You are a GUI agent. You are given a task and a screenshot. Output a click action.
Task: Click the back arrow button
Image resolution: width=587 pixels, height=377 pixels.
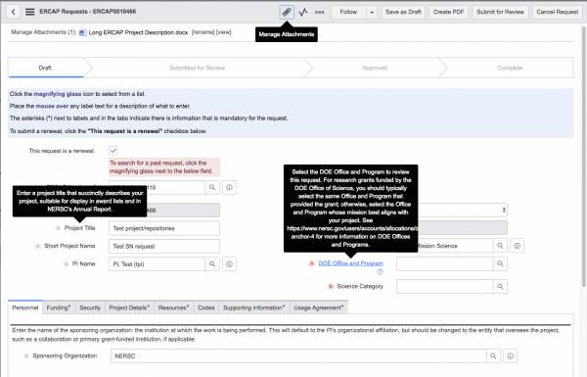click(13, 12)
